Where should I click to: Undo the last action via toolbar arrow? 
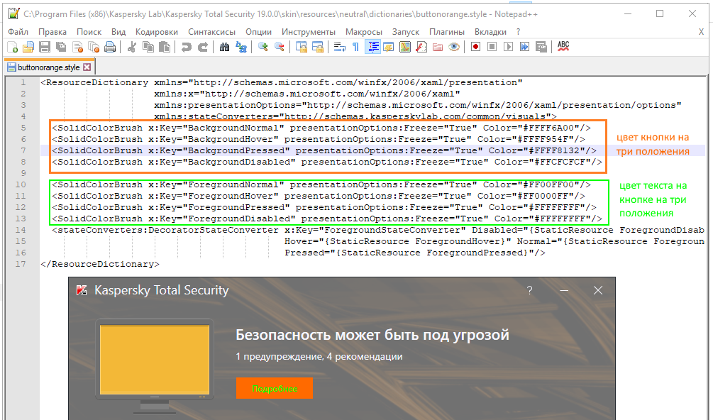coord(186,47)
